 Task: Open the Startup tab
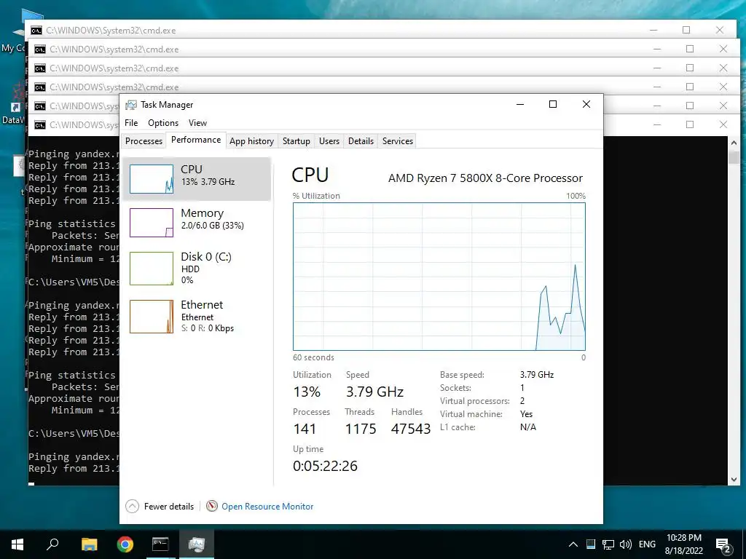(296, 141)
